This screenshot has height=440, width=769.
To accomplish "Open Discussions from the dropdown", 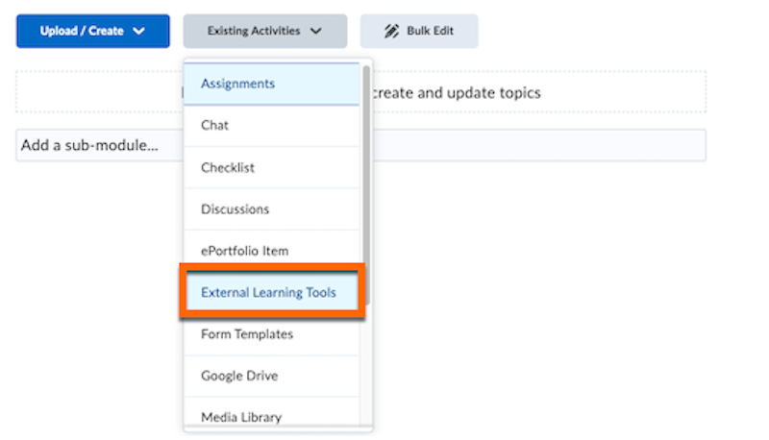I will (x=272, y=209).
